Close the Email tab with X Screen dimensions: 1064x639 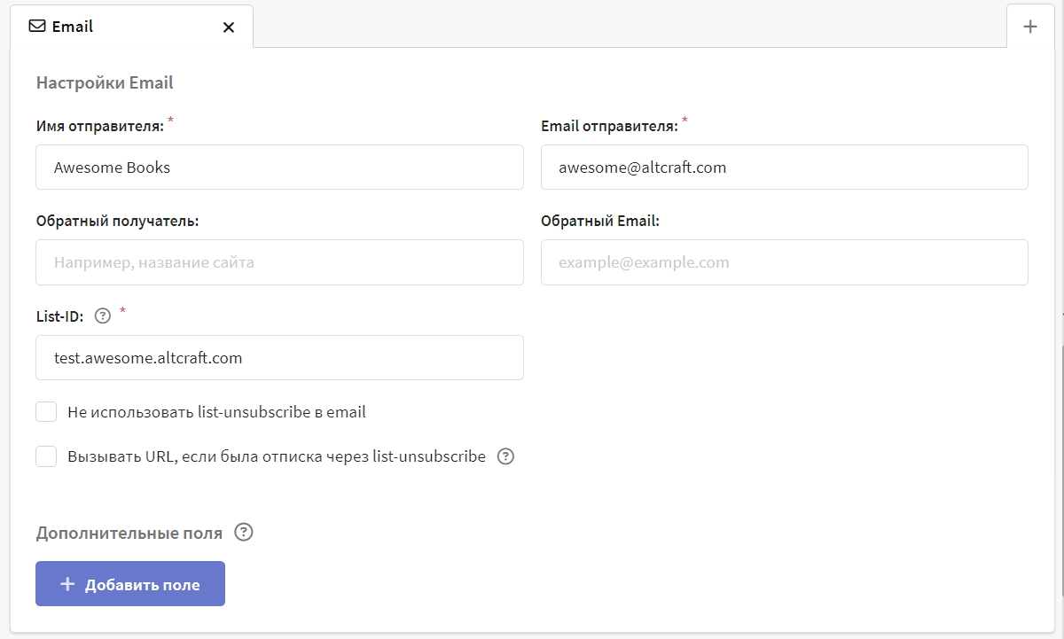pos(229,27)
